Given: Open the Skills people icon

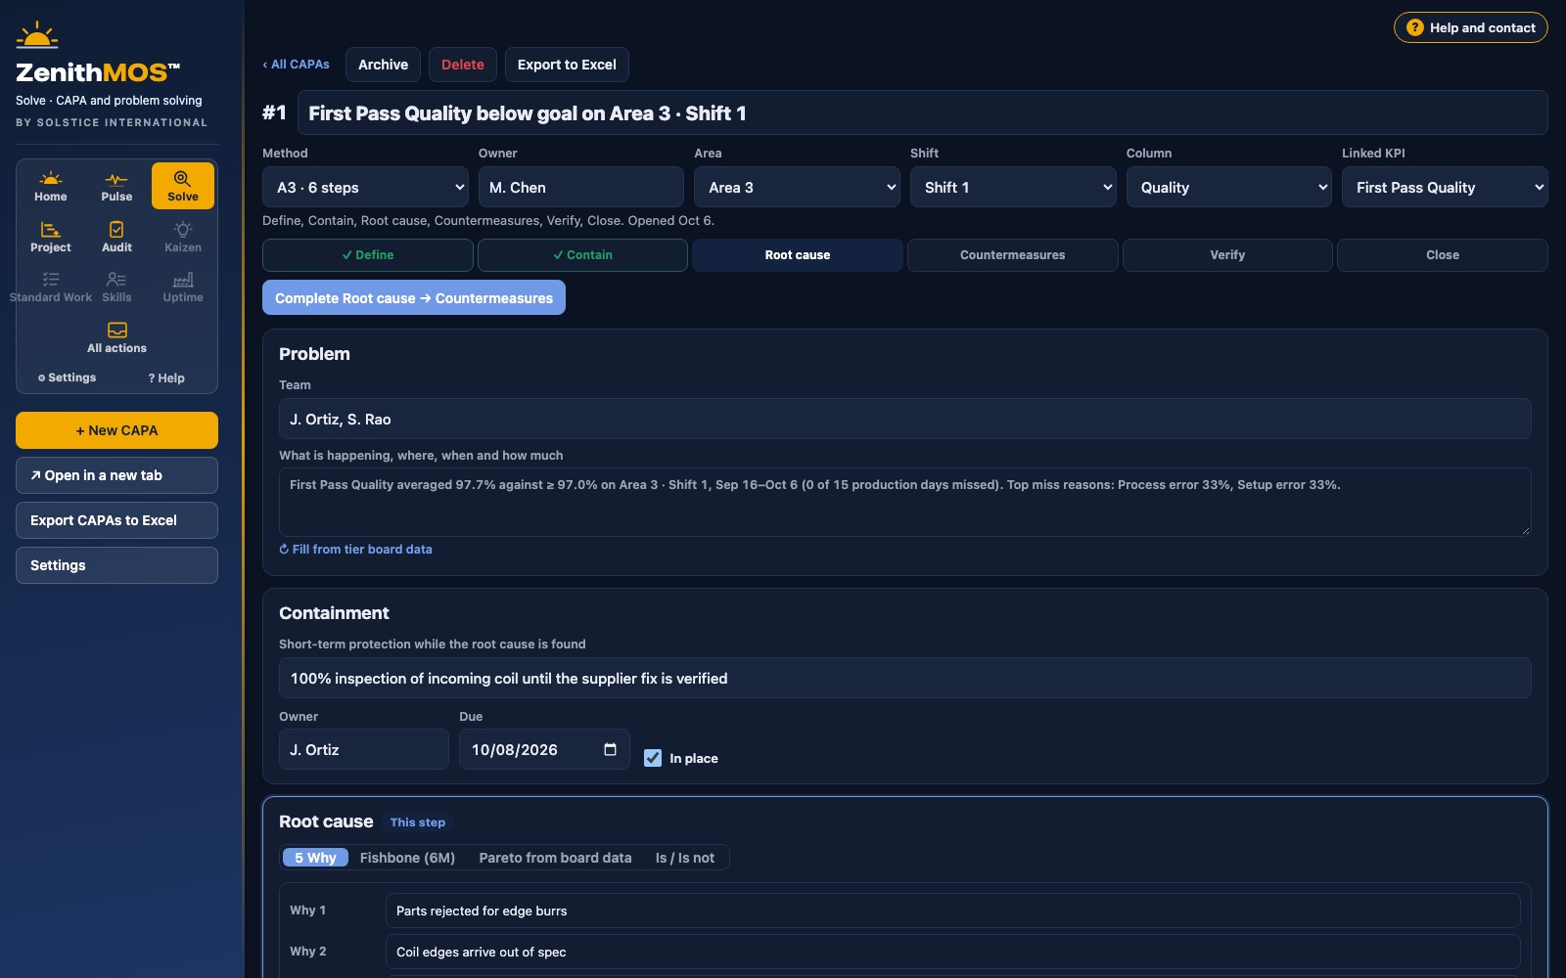Looking at the screenshot, I should point(116,288).
